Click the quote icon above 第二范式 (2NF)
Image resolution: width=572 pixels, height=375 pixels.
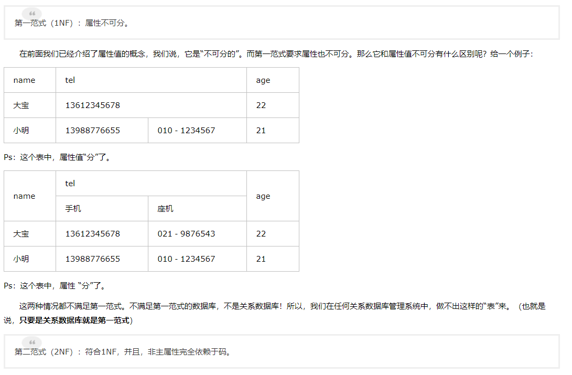[32, 342]
